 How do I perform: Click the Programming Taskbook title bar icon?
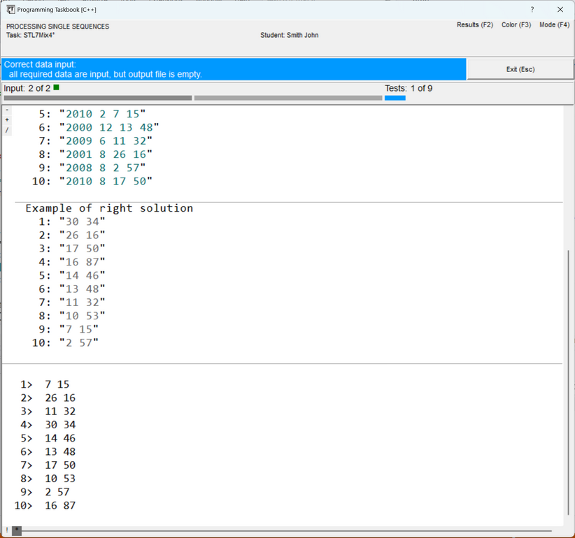tap(10, 10)
